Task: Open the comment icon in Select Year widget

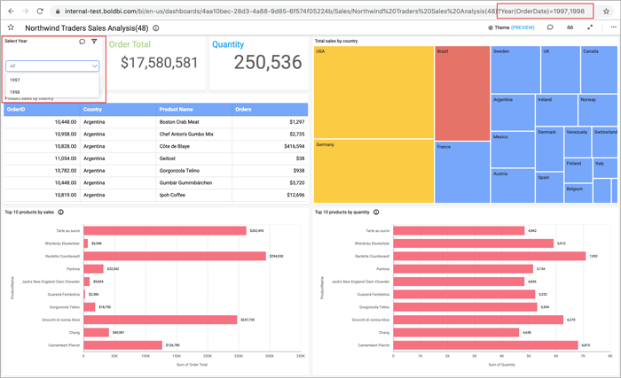Action: click(83, 42)
